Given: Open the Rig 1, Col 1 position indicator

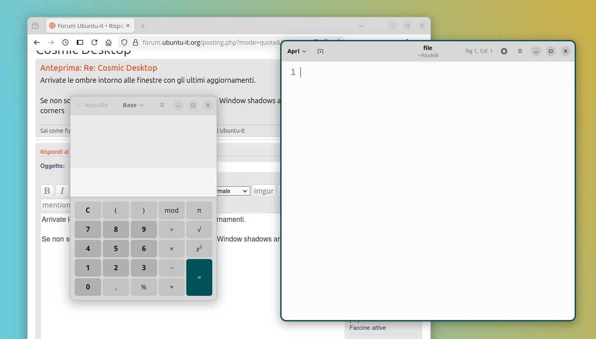Looking at the screenshot, I should pos(479,51).
